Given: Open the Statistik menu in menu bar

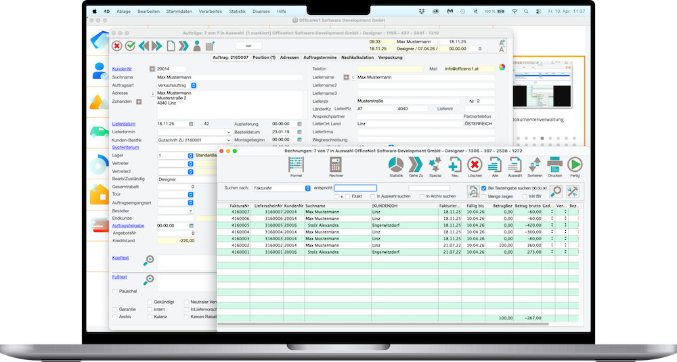Looking at the screenshot, I should click(237, 12).
